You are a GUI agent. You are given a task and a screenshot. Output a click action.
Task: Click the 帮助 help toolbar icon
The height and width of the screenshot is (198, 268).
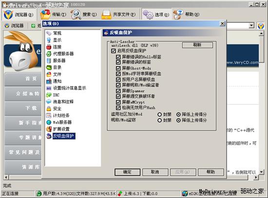coord(178,14)
